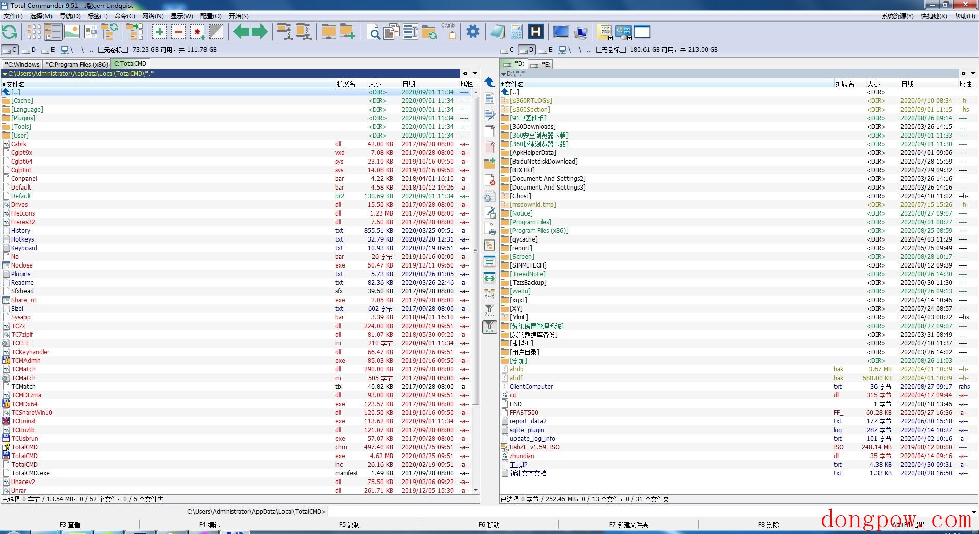Click the invert selection gray diagonal icon
979x534 pixels.
click(x=216, y=32)
